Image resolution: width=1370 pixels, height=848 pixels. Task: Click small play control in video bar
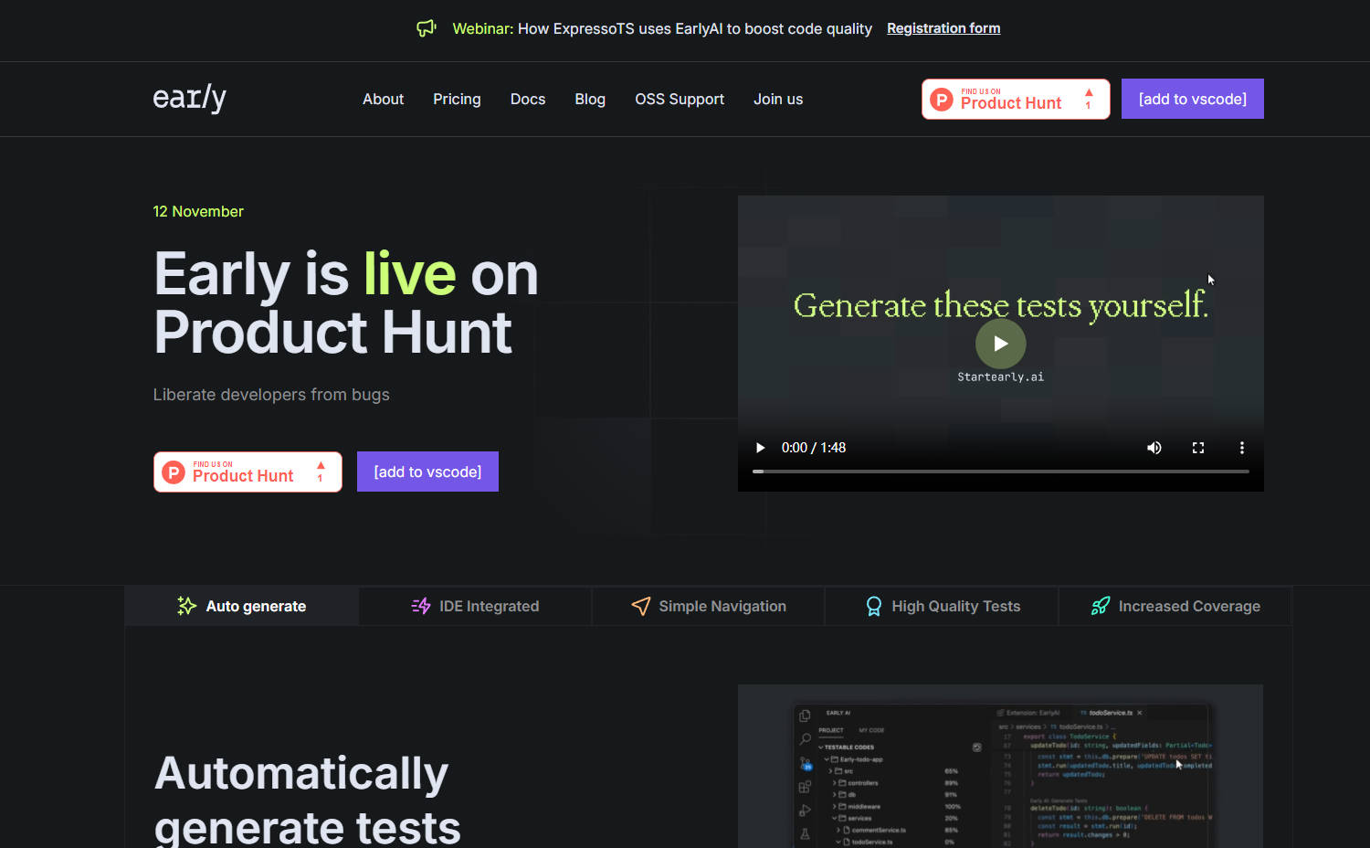point(760,448)
